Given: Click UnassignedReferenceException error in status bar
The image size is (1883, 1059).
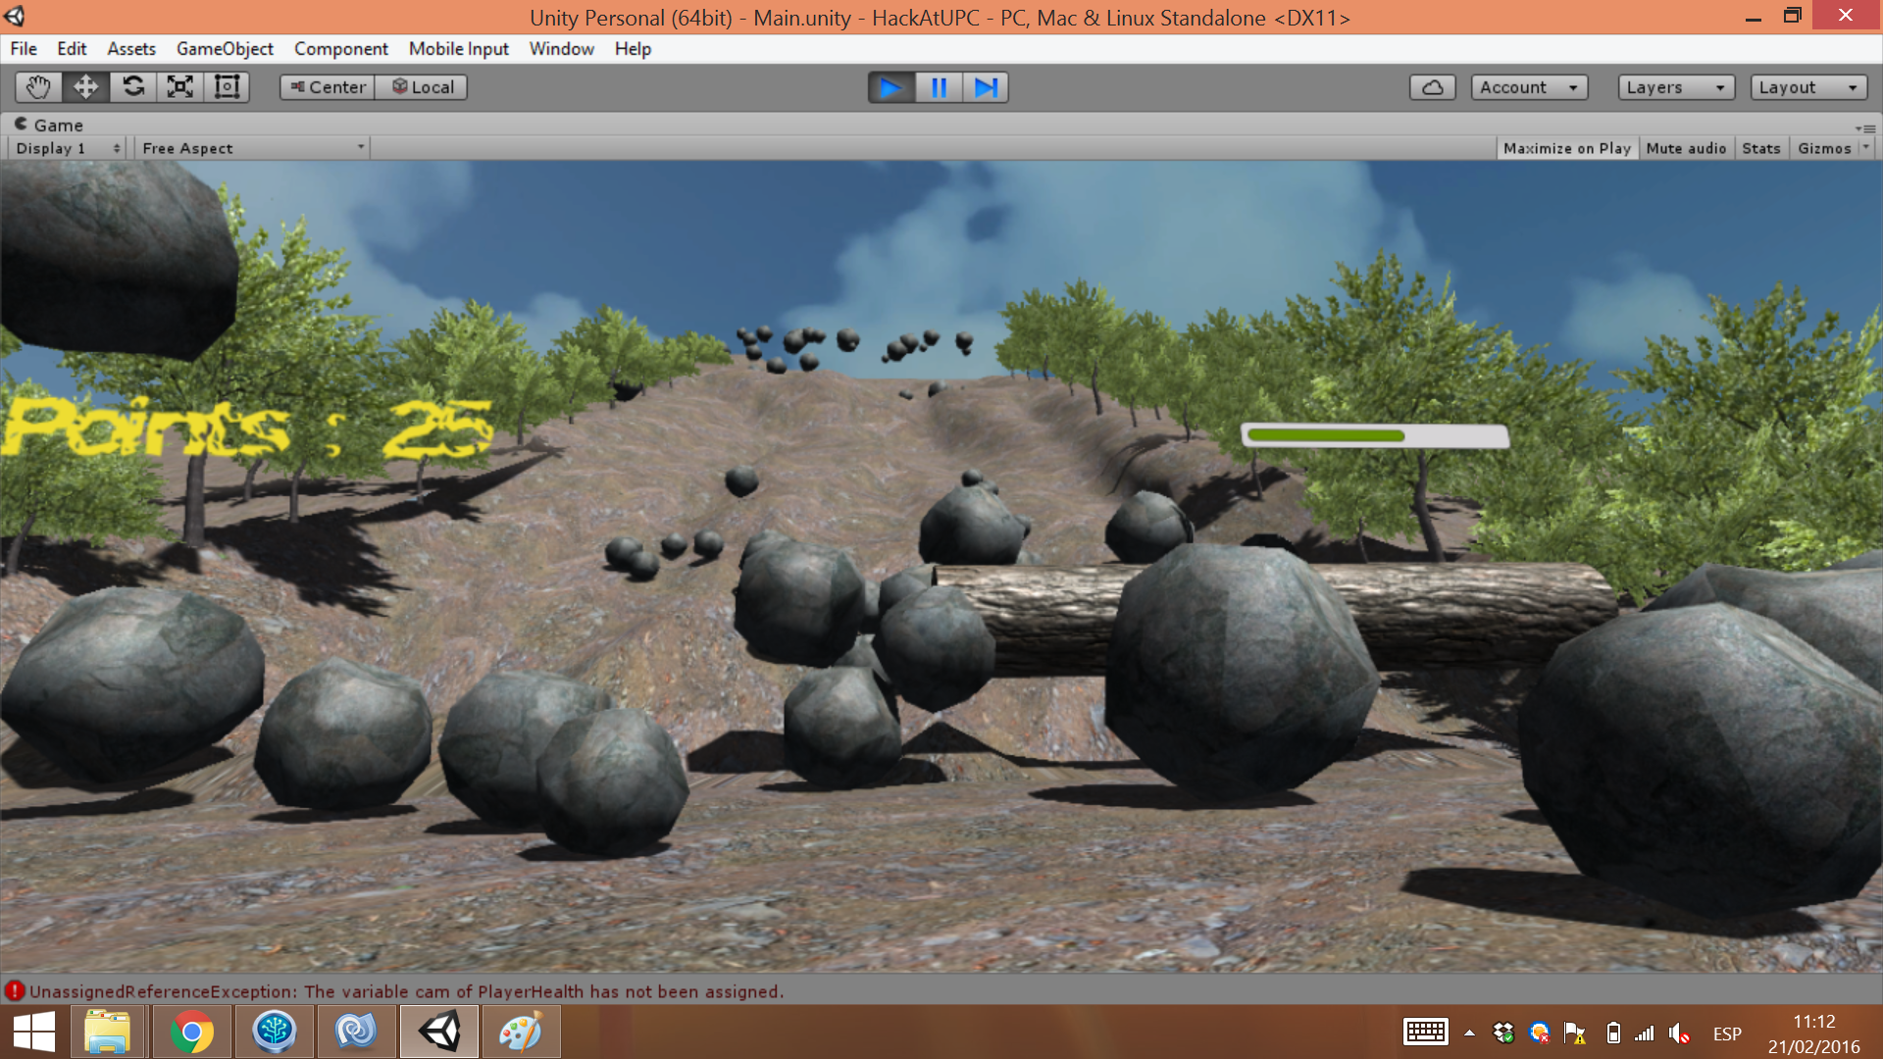Looking at the screenshot, I should (406, 991).
